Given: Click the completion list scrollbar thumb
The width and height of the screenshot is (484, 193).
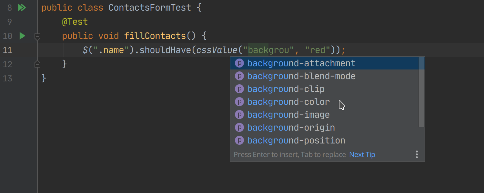Looking at the screenshot, I should pyautogui.click(x=421, y=92).
